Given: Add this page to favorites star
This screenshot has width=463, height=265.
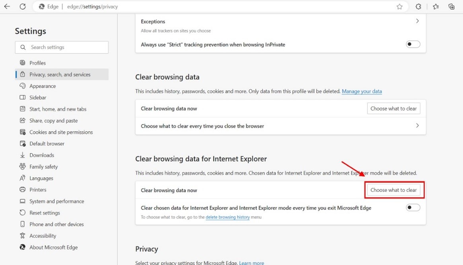Looking at the screenshot, I should coord(399,6).
